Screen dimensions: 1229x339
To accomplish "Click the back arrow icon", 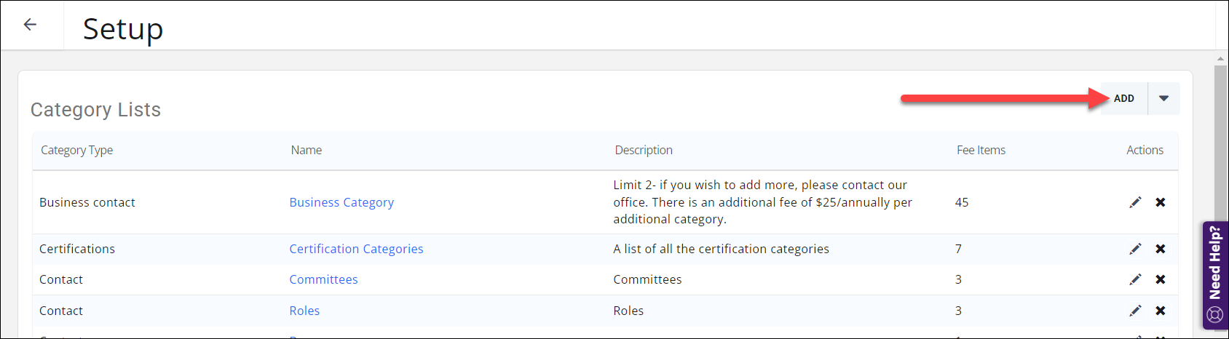I will 30,25.
